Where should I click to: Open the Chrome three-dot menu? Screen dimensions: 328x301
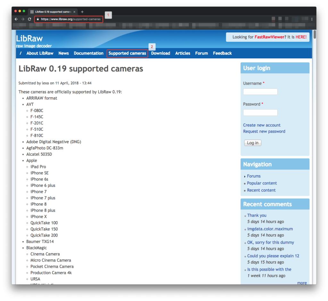[312, 19]
